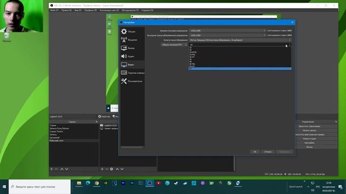The image size is (346, 194).
Task: Pop out the Controls dock panel
Action: (x=336, y=122)
